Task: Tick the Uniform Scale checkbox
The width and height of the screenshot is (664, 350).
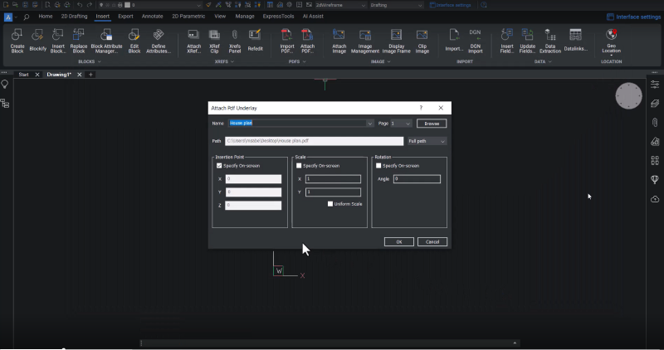Action: [330, 203]
